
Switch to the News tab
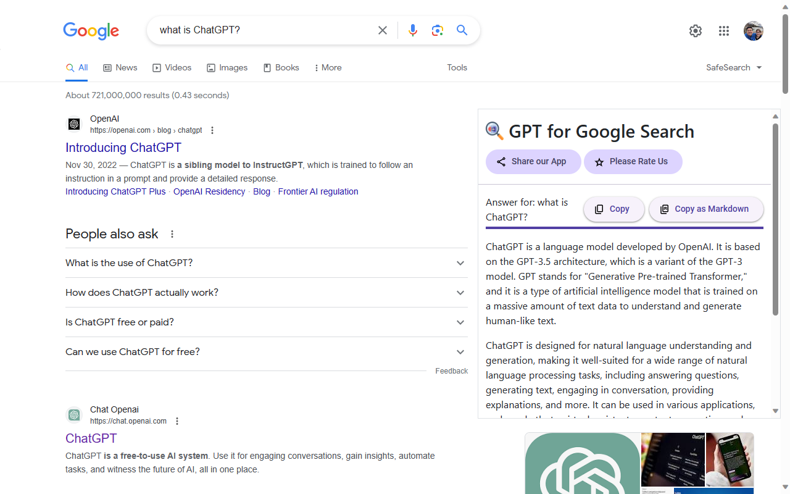120,67
